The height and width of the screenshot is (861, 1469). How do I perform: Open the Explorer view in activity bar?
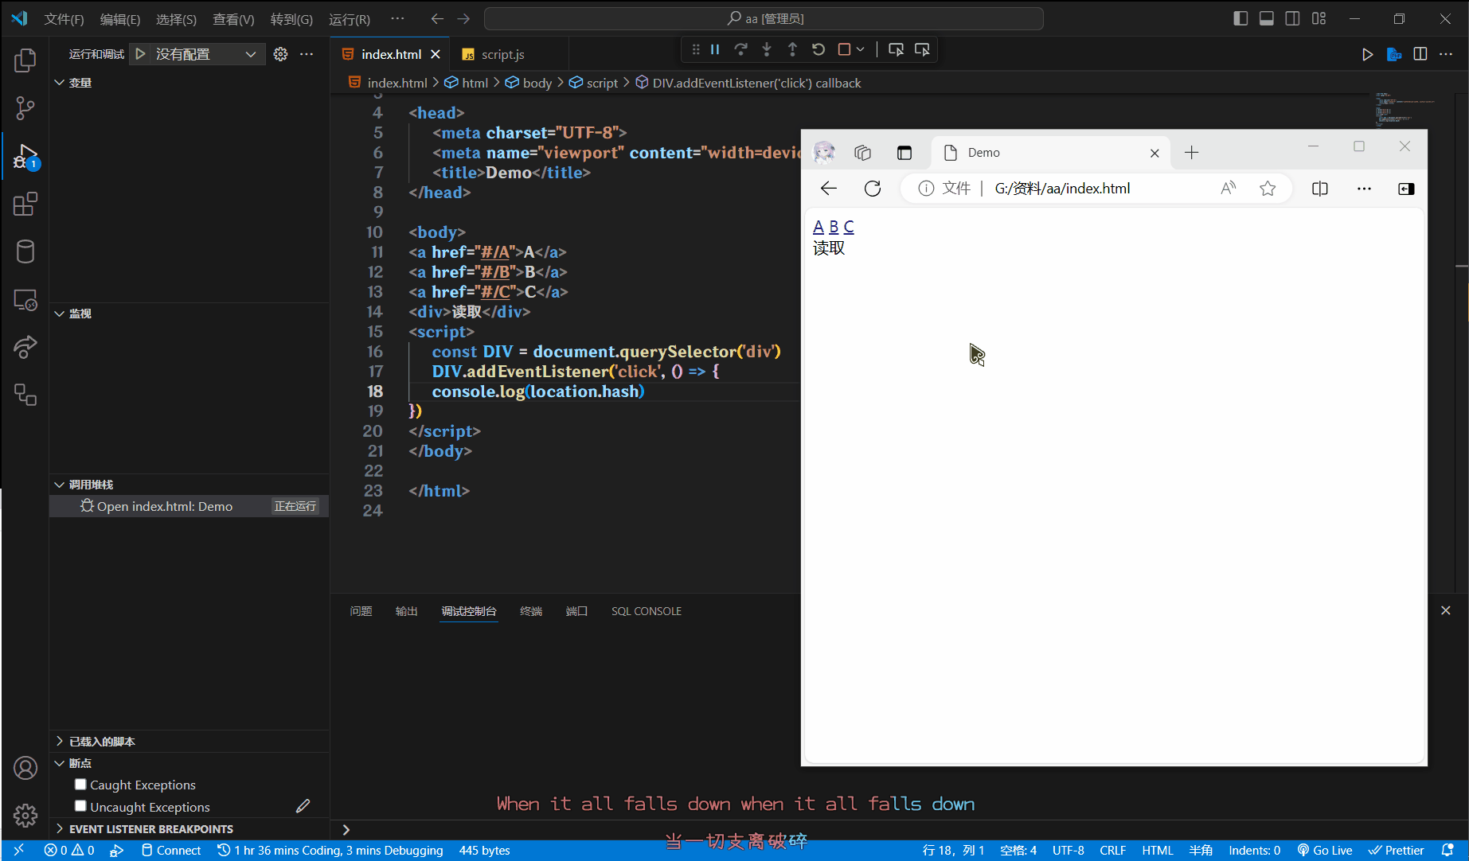click(x=25, y=60)
